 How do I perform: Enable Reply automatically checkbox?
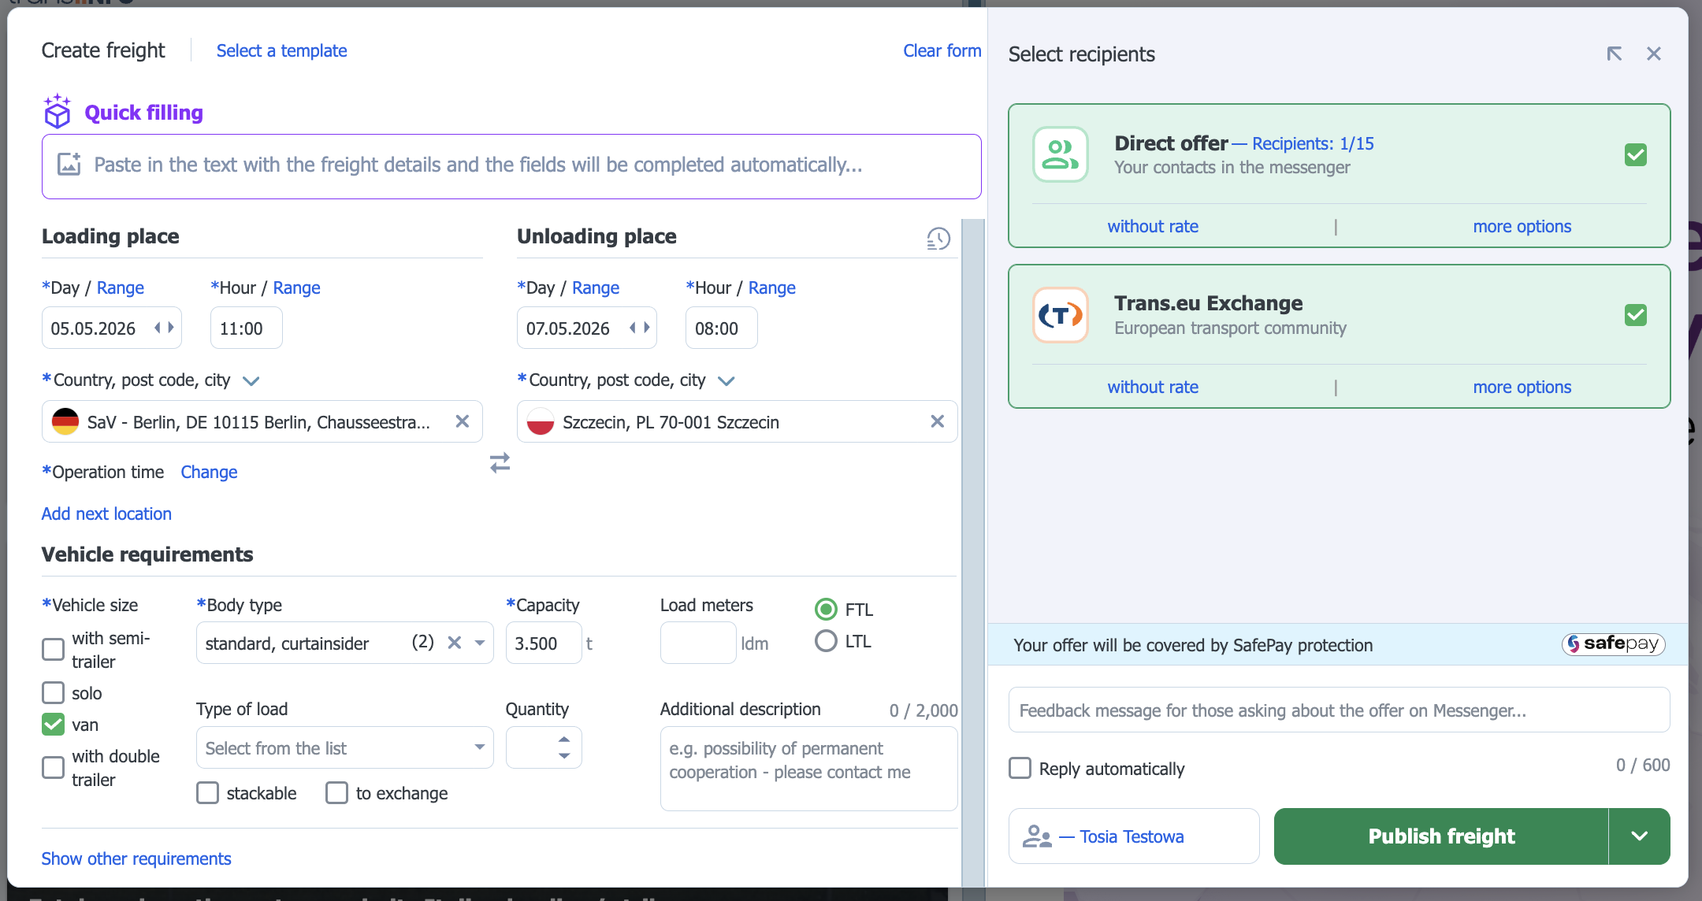(1020, 768)
